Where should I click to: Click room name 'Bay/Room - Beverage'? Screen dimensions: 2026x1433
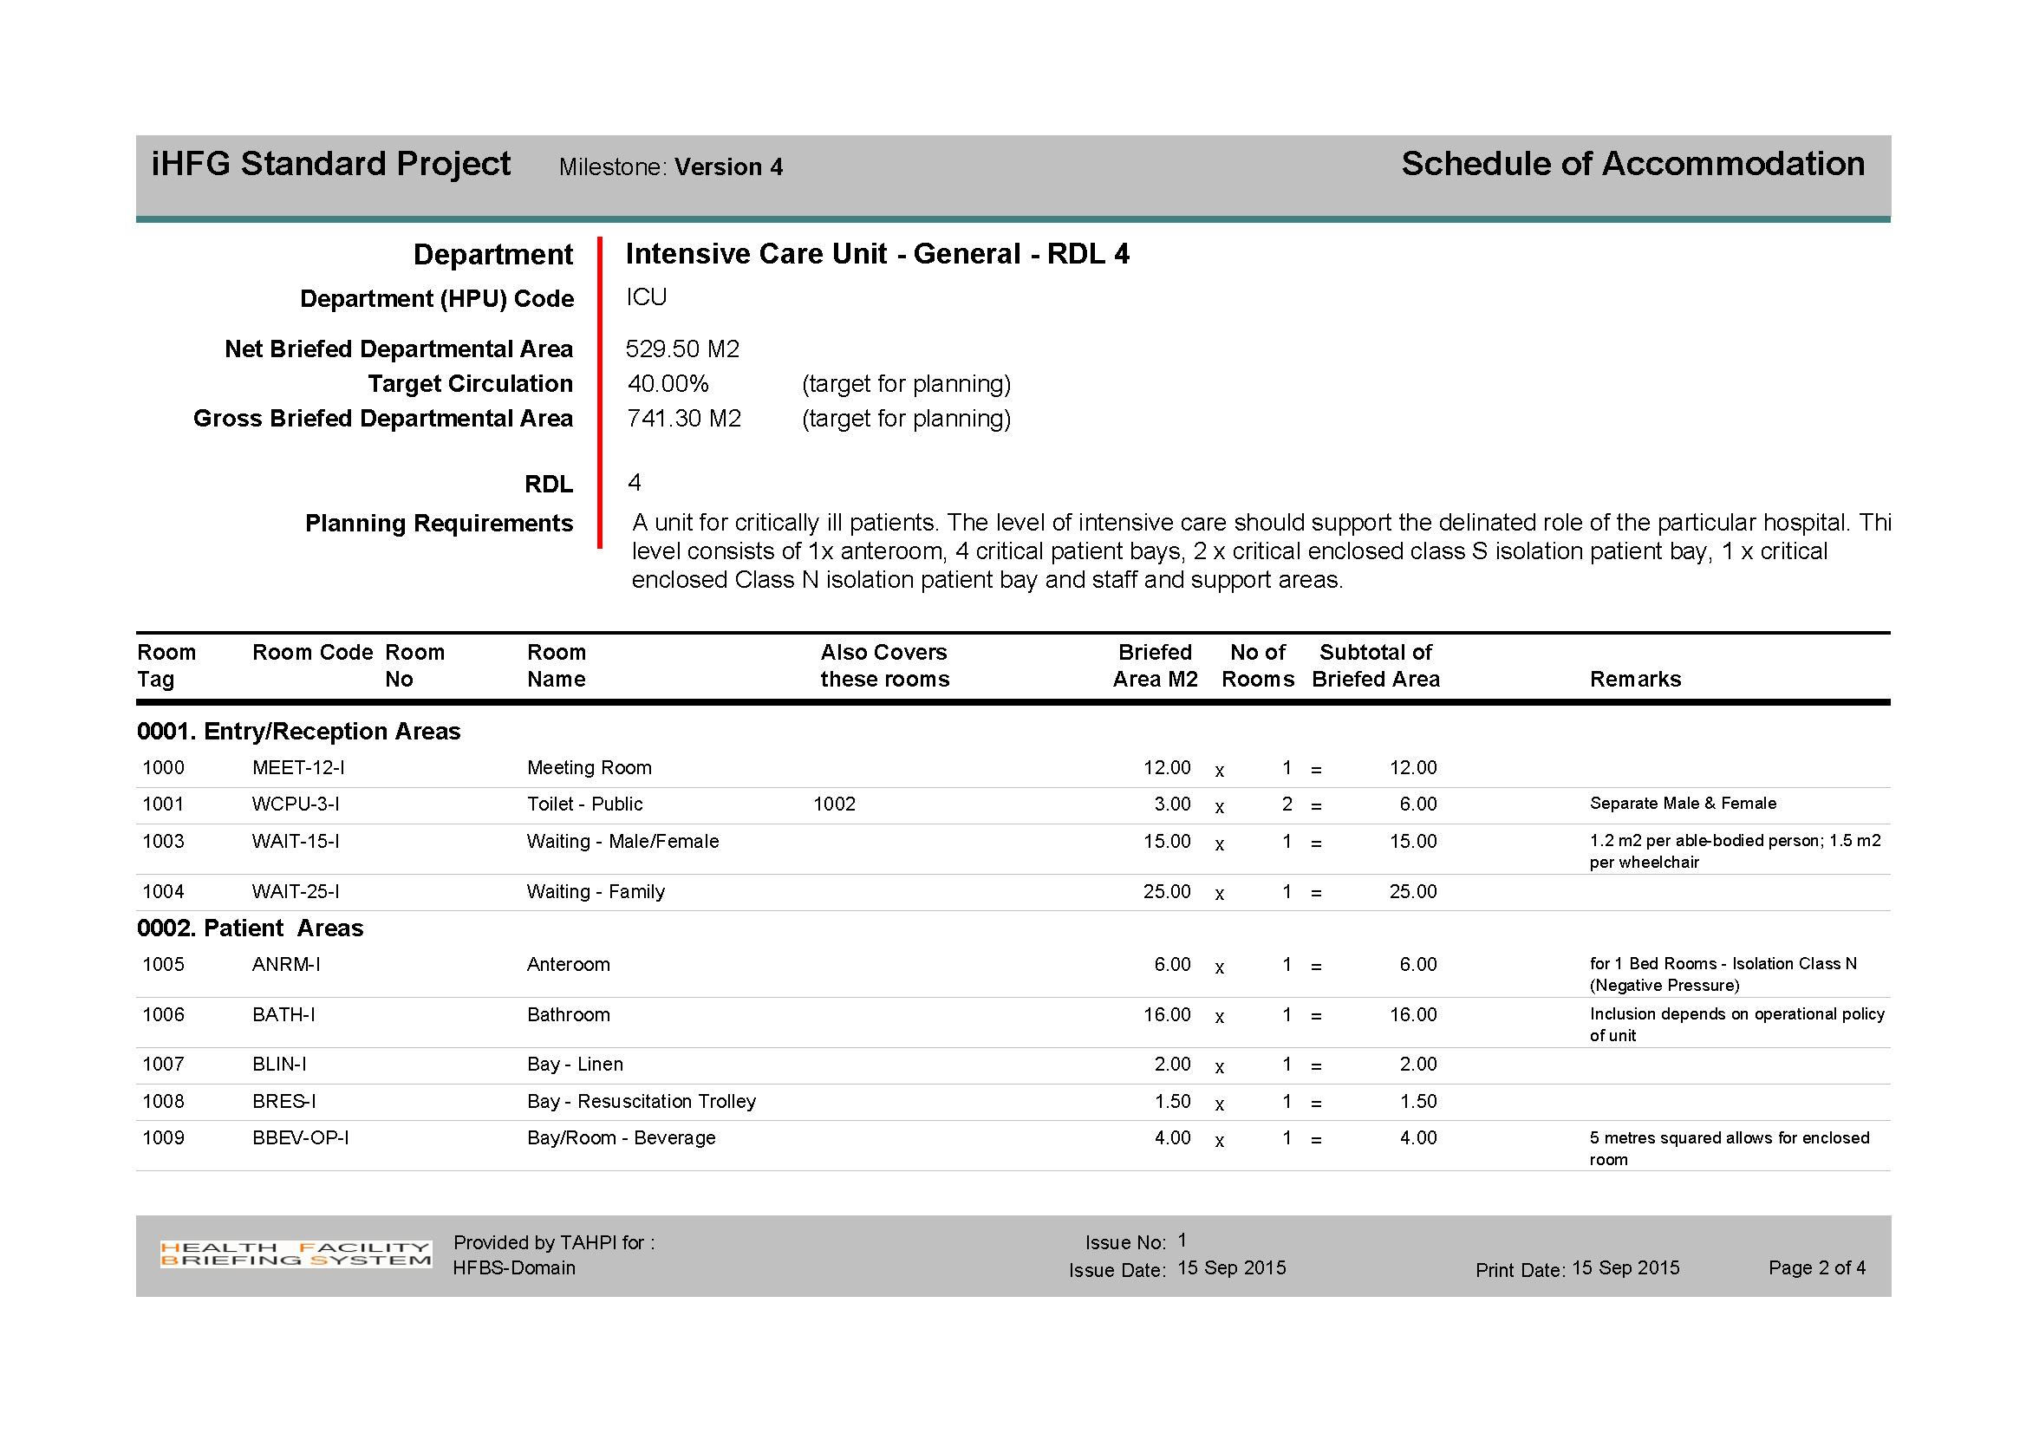pyautogui.click(x=622, y=1137)
